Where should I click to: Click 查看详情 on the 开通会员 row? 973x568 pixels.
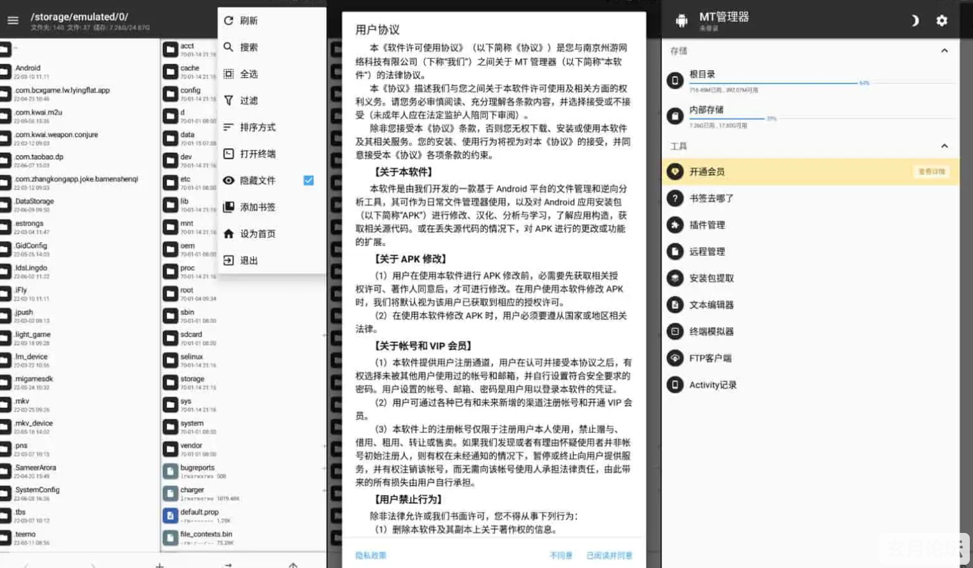(932, 171)
